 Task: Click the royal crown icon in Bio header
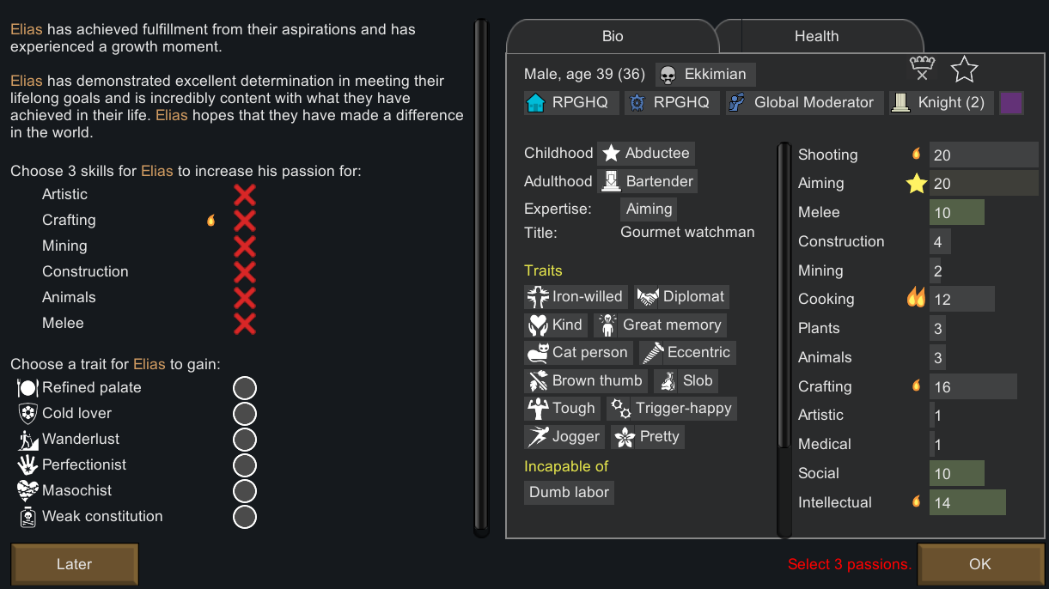pos(922,69)
